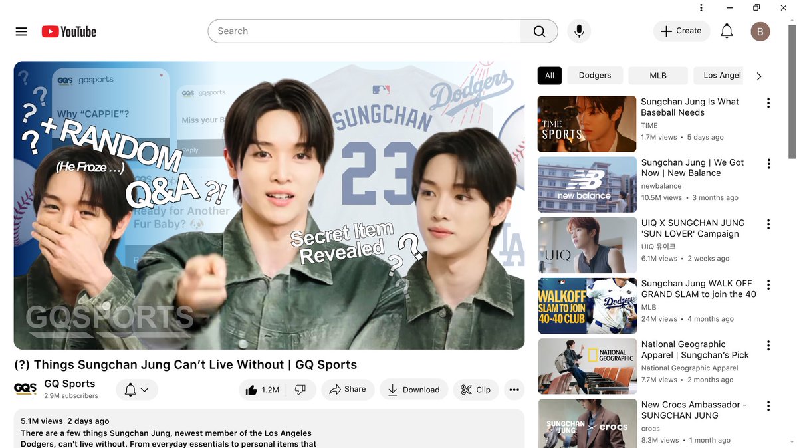This screenshot has width=797, height=448.
Task: Like the video with thumbs up
Action: pos(263,390)
